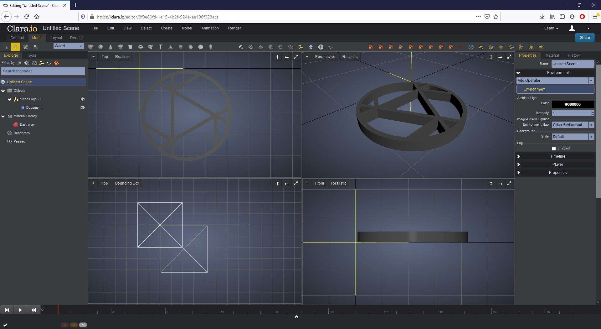Open the World coordinate dropdown
This screenshot has width=601, height=329.
tap(68, 46)
